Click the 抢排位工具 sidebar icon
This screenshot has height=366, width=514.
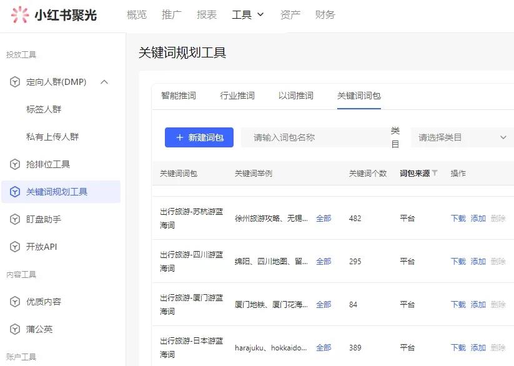point(14,164)
